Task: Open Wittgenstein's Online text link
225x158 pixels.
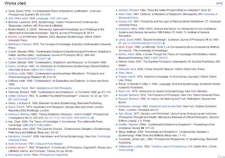Action: pos(125,150)
